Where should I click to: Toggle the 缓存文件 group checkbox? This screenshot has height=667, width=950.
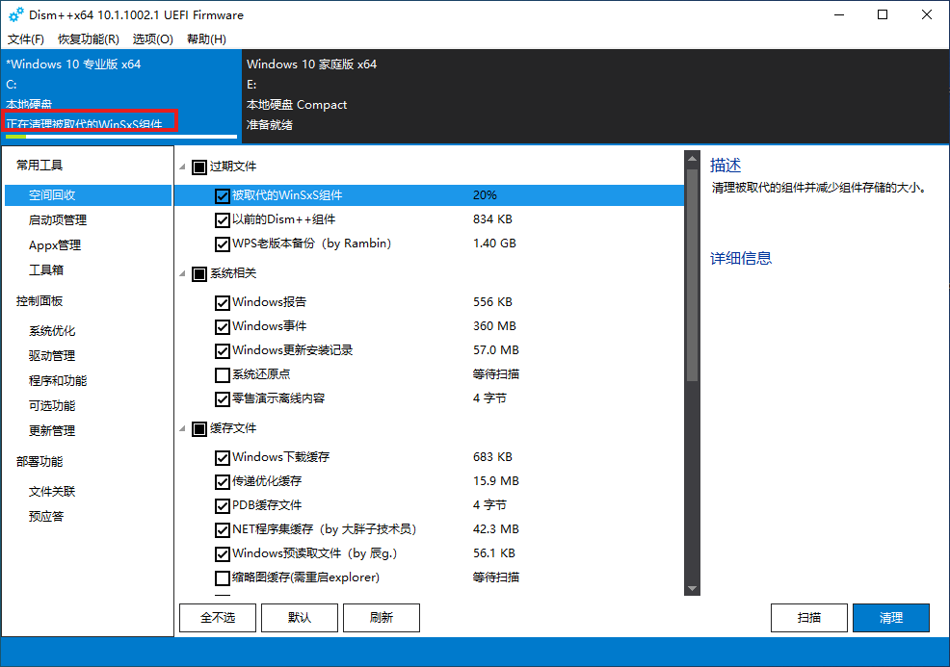pyautogui.click(x=199, y=429)
